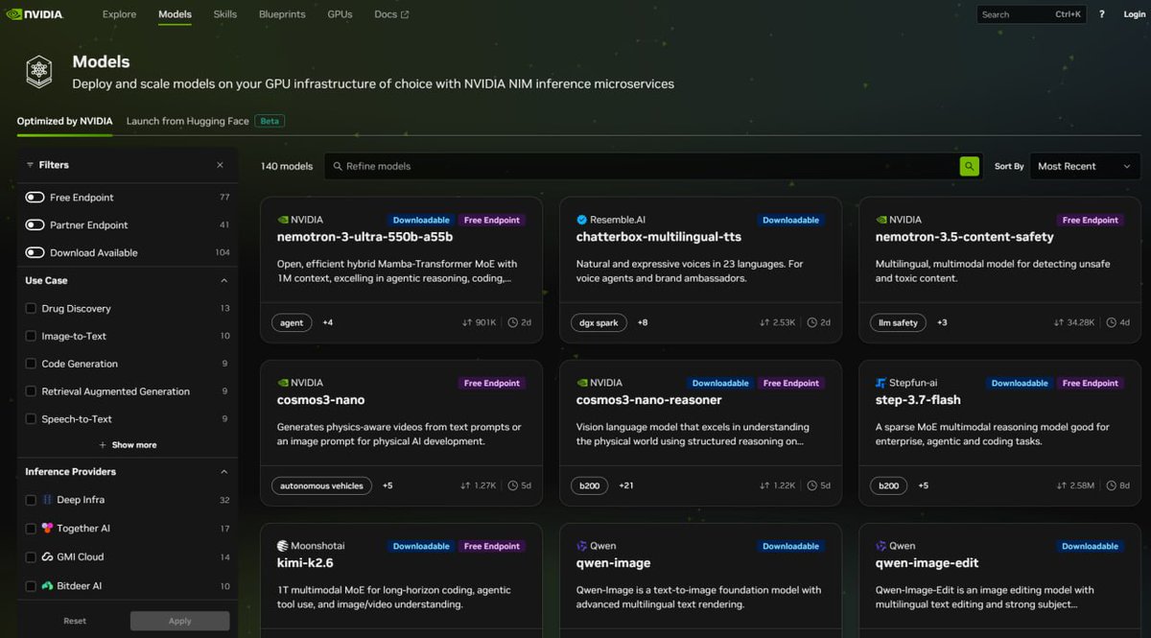Click the Resemble.AI verified badge icon

pyautogui.click(x=581, y=220)
